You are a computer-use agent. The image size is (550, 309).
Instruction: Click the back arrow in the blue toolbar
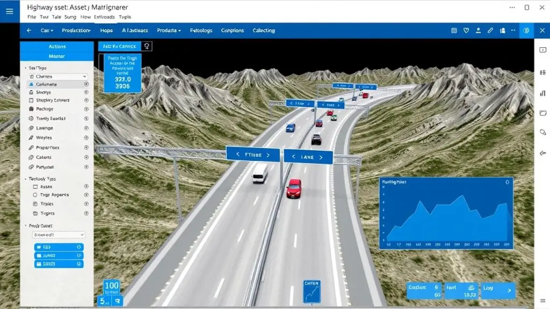(29, 31)
